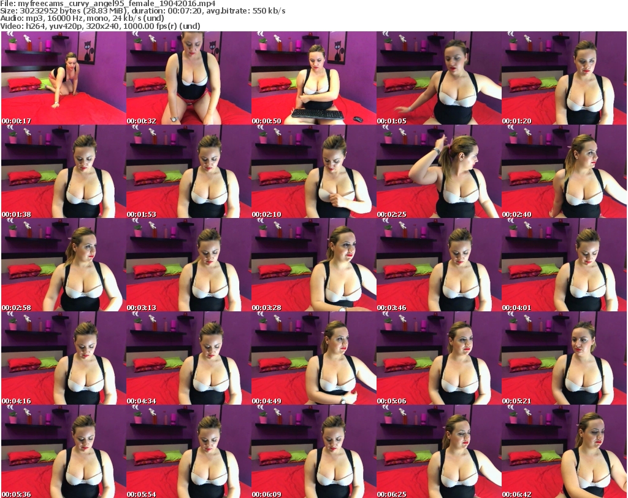Open the frame stamped 00:01:38
The height and width of the screenshot is (498, 628).
tap(64, 171)
